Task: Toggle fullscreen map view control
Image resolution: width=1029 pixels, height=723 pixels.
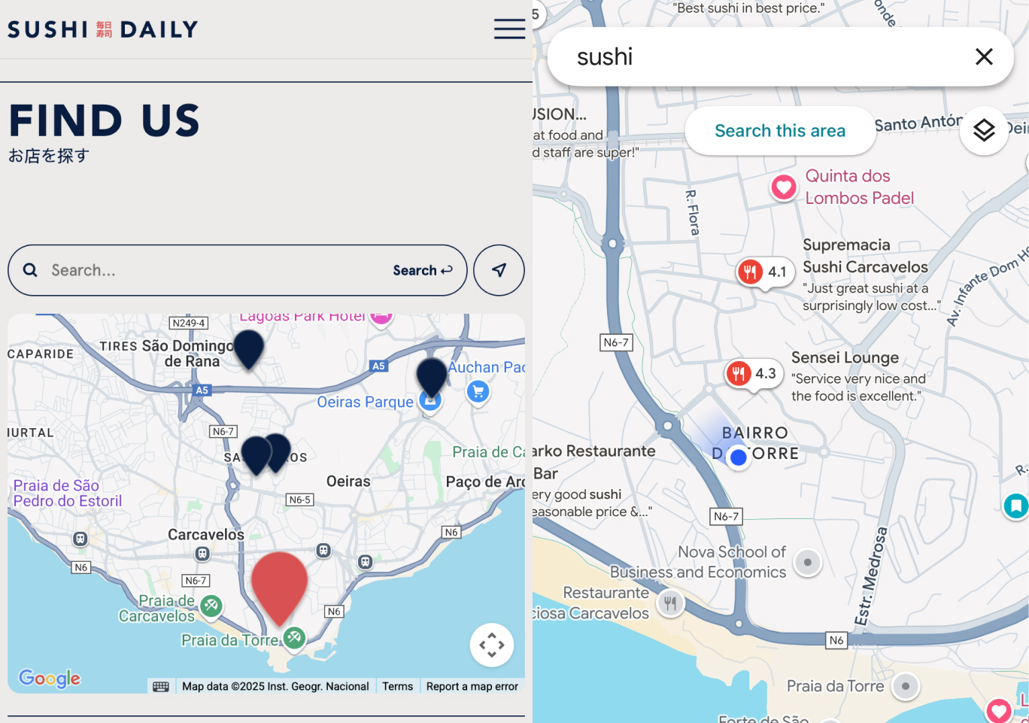Action: (x=492, y=645)
